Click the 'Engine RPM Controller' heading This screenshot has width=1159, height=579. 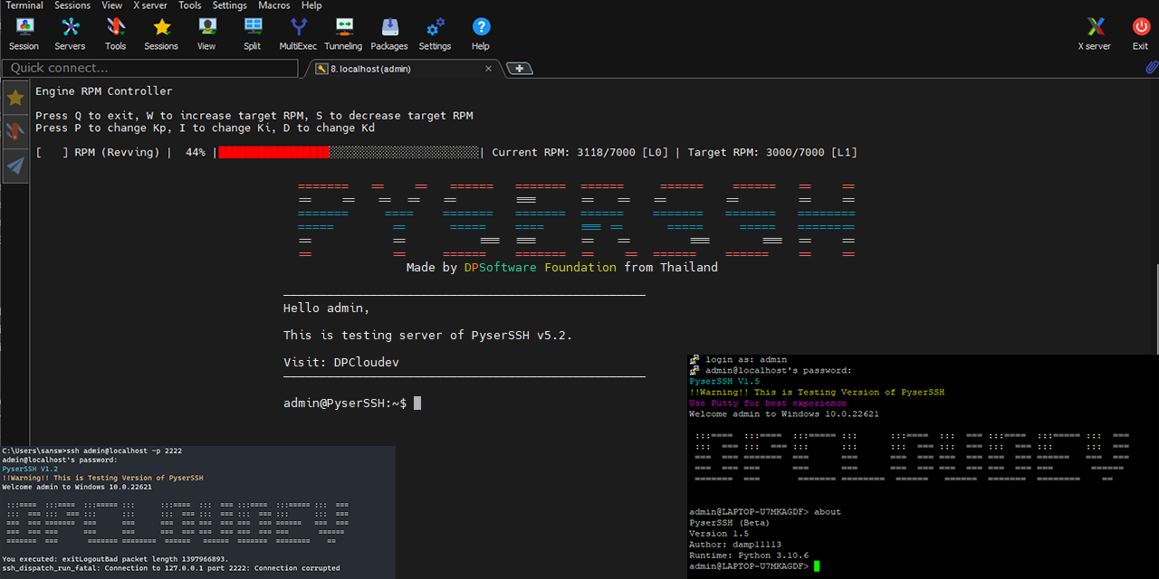coord(104,91)
